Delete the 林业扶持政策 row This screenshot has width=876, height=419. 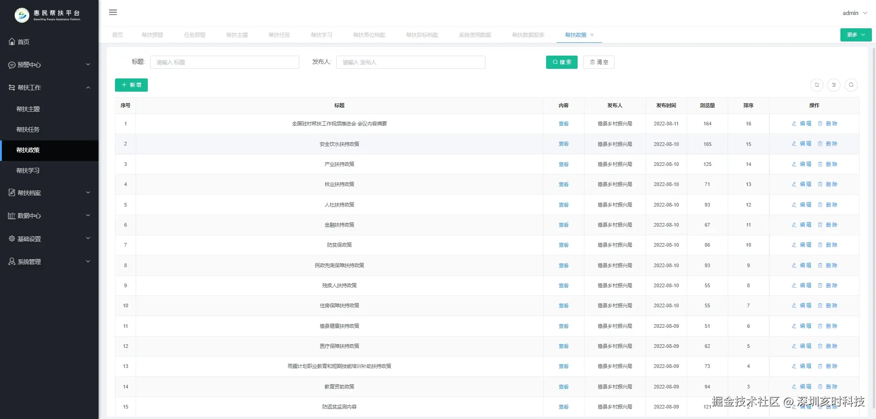pos(828,184)
